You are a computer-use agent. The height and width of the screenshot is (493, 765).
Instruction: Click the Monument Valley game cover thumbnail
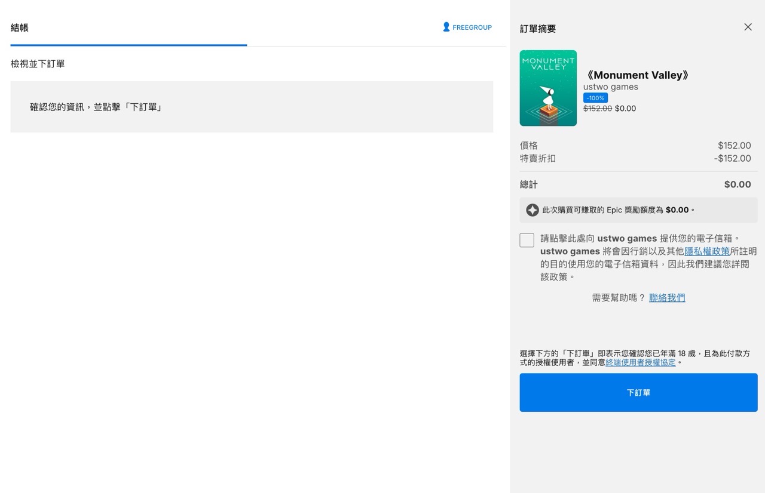point(548,88)
